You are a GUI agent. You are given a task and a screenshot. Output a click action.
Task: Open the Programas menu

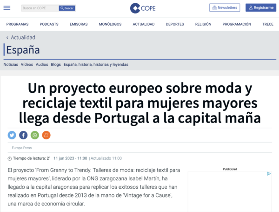pos(17,24)
